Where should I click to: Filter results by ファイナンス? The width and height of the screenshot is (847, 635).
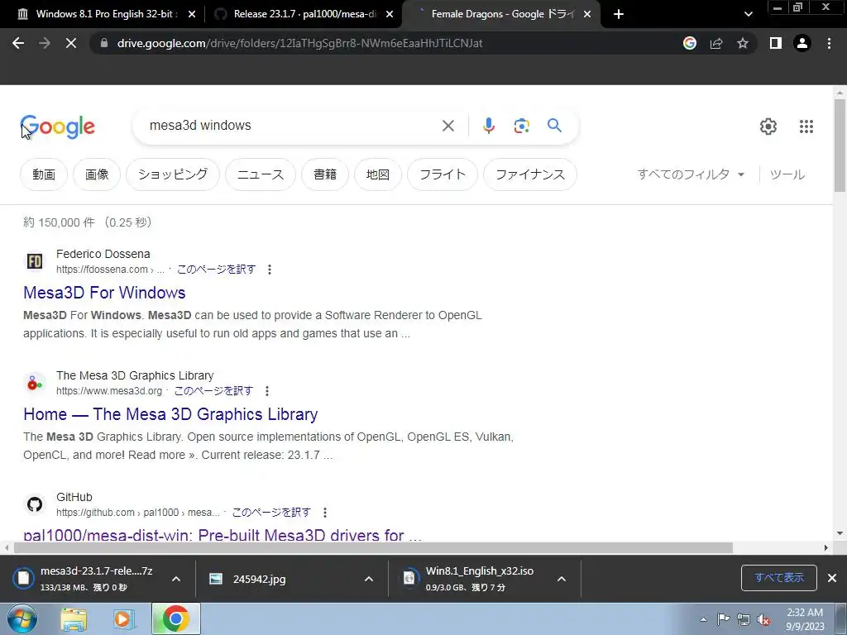530,174
